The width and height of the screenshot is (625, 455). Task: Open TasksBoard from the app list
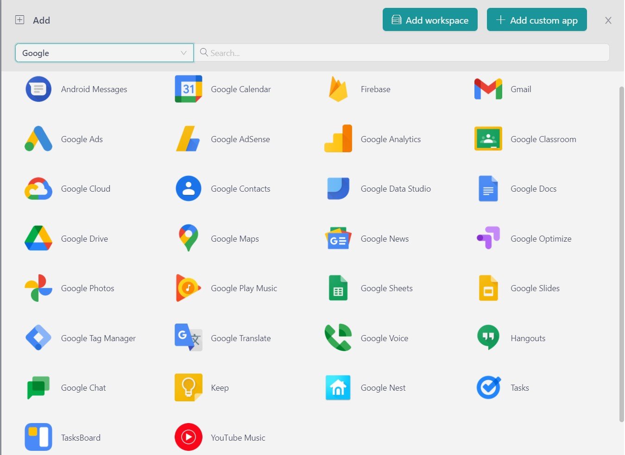(x=38, y=437)
